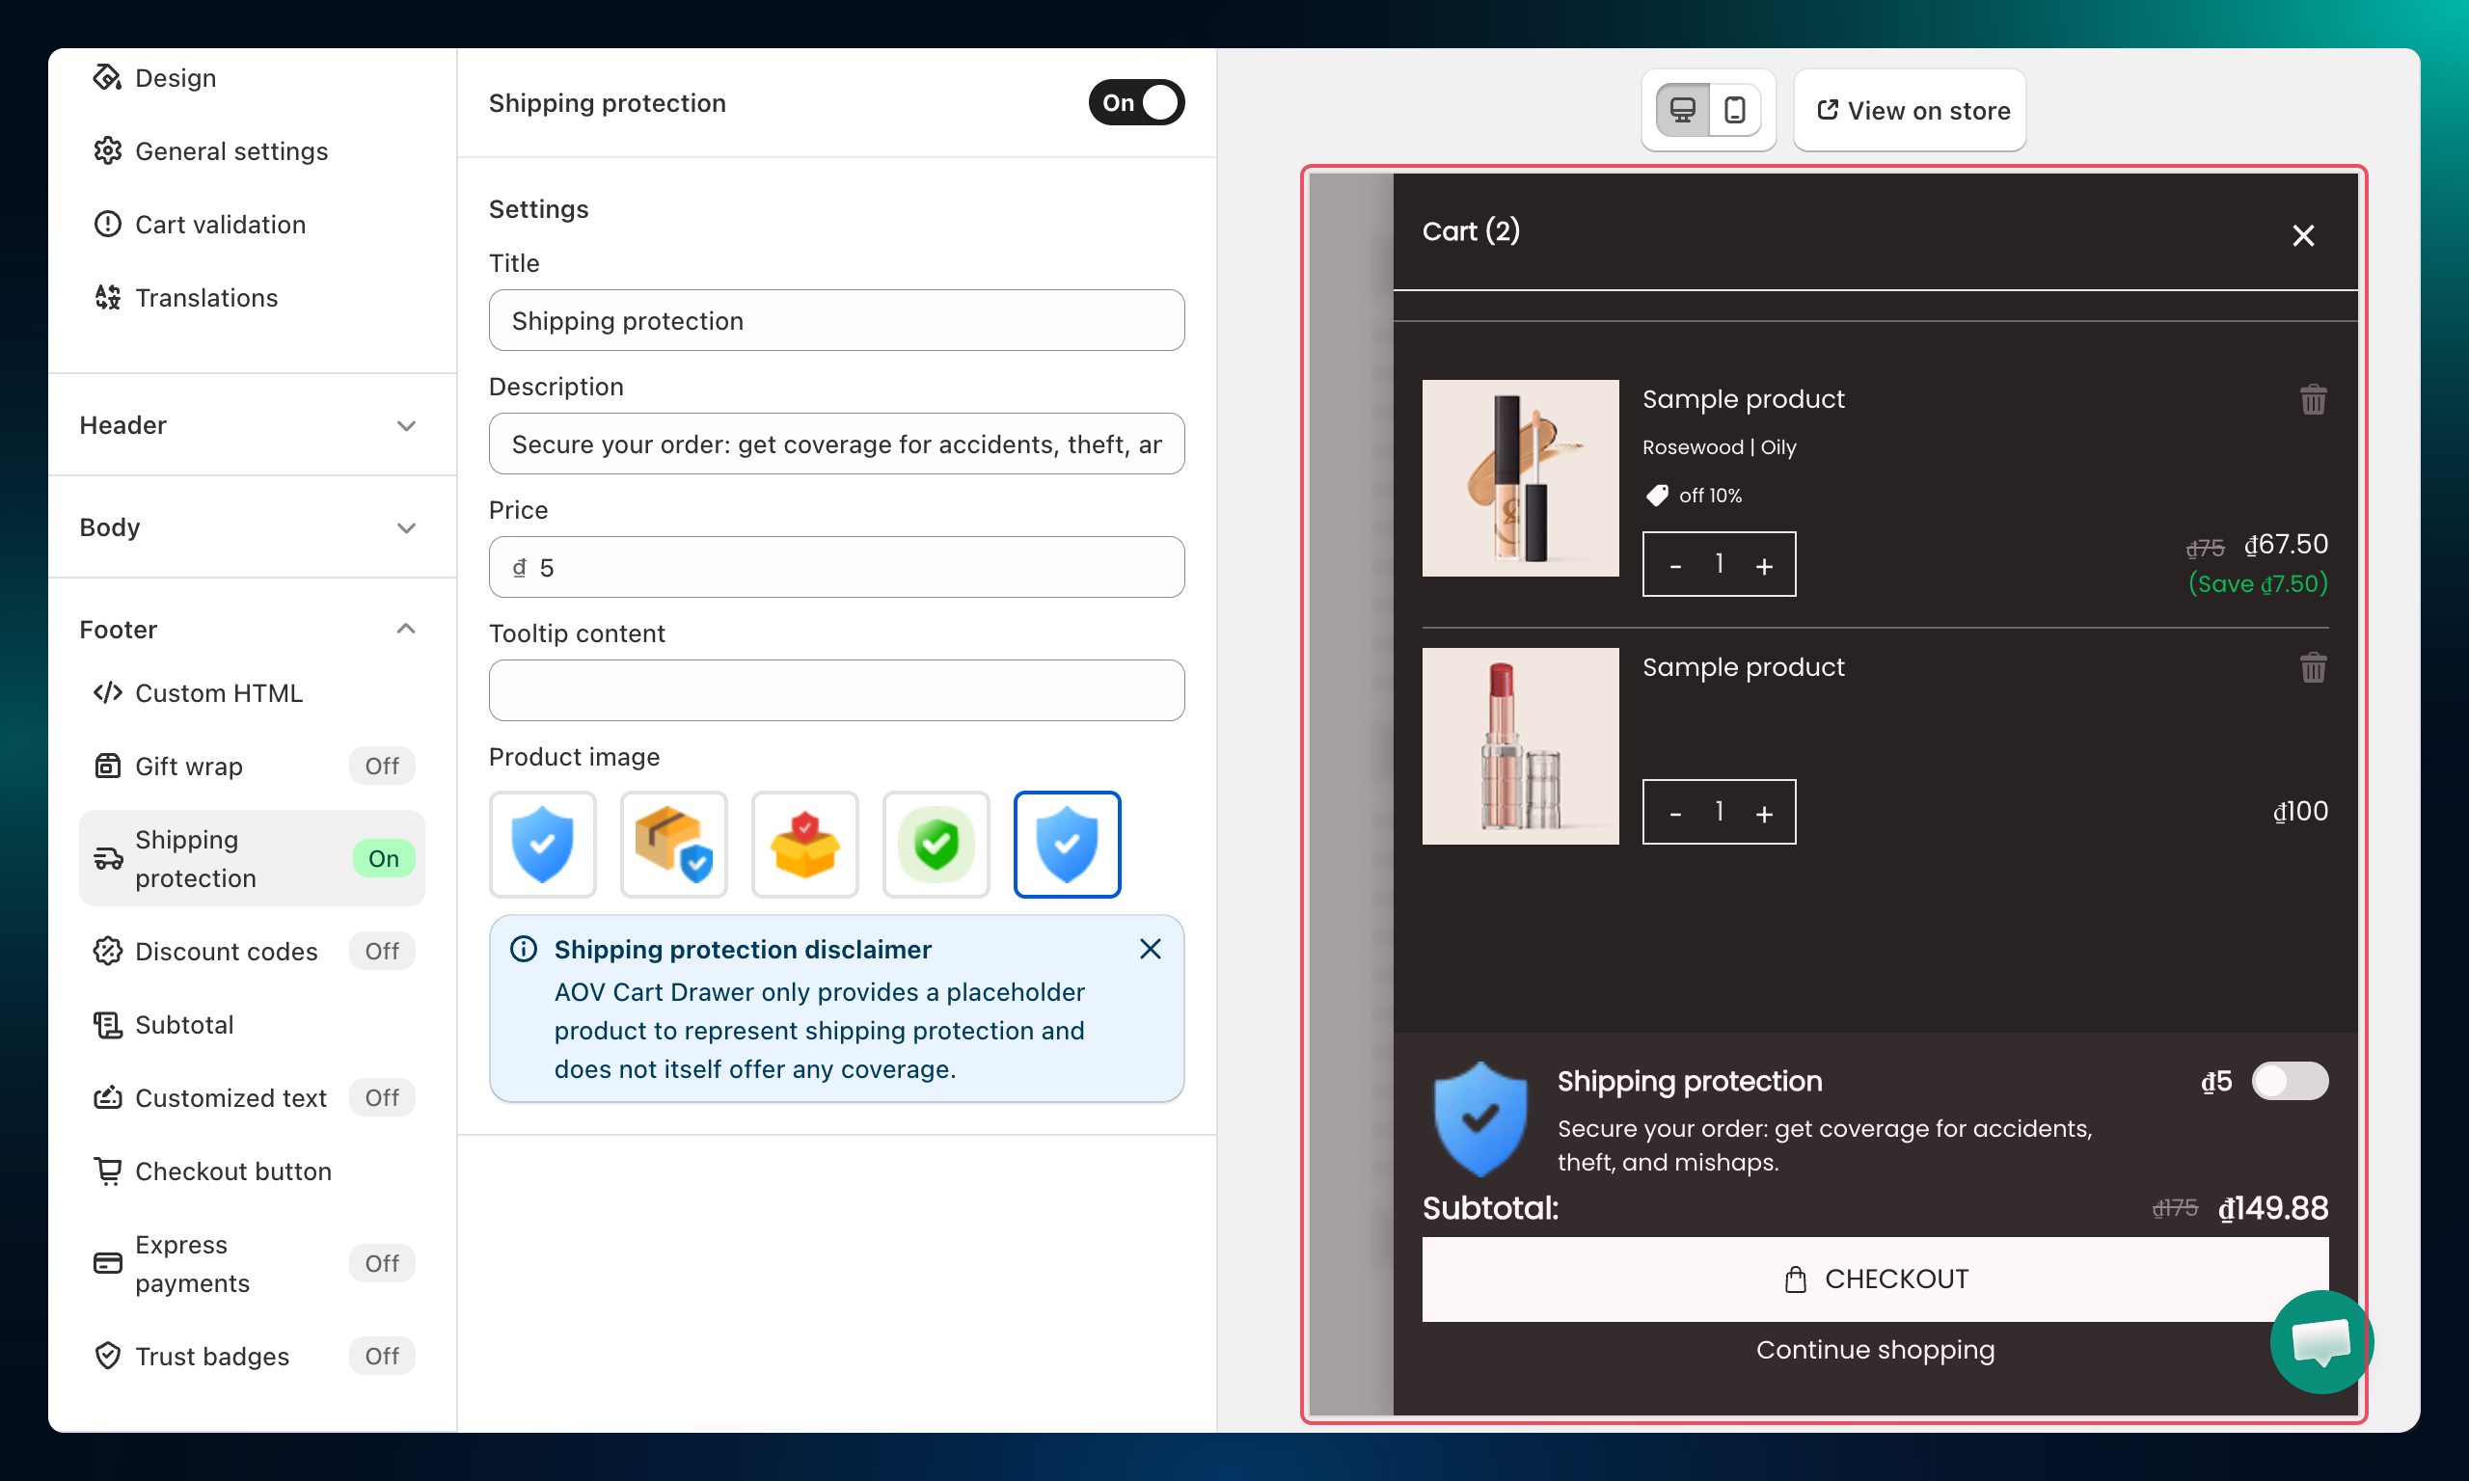
Task: Go to Cart validation
Action: [200, 225]
